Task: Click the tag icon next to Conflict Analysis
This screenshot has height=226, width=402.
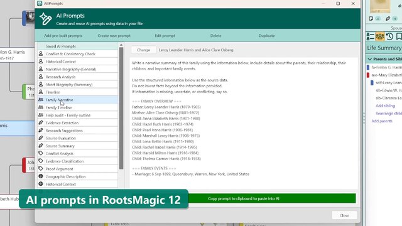Action: point(41,153)
